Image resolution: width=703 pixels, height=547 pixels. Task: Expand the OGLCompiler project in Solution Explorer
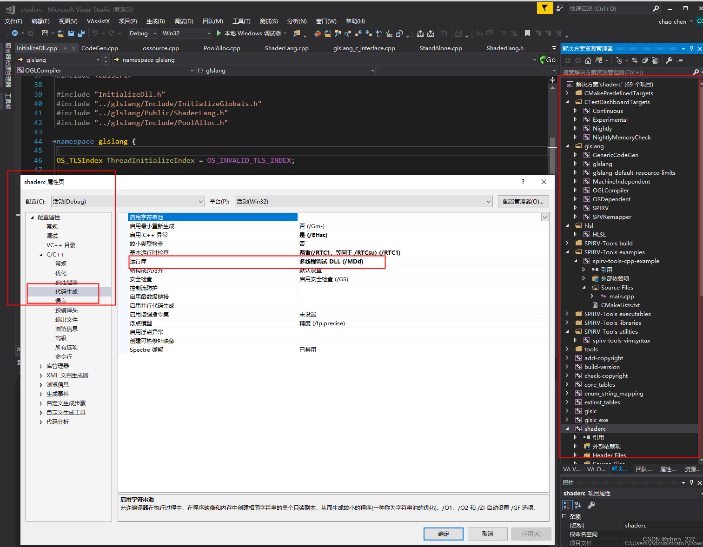point(575,190)
